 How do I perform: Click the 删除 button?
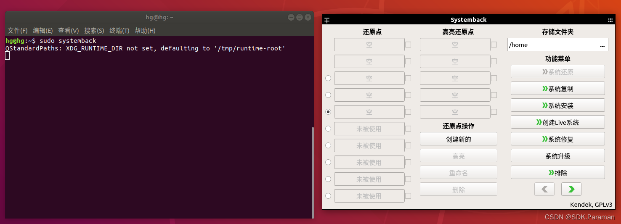(459, 190)
